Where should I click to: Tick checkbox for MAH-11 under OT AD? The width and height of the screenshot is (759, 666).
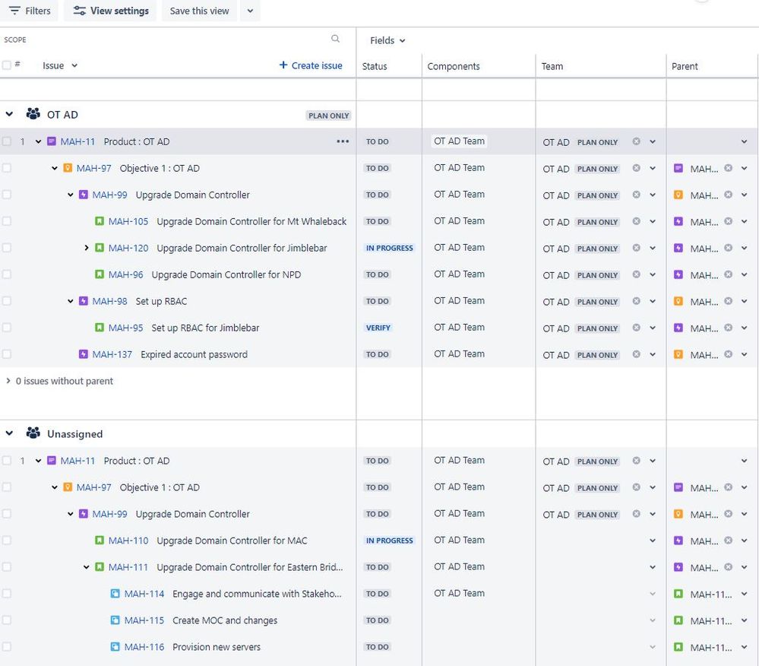tap(6, 141)
